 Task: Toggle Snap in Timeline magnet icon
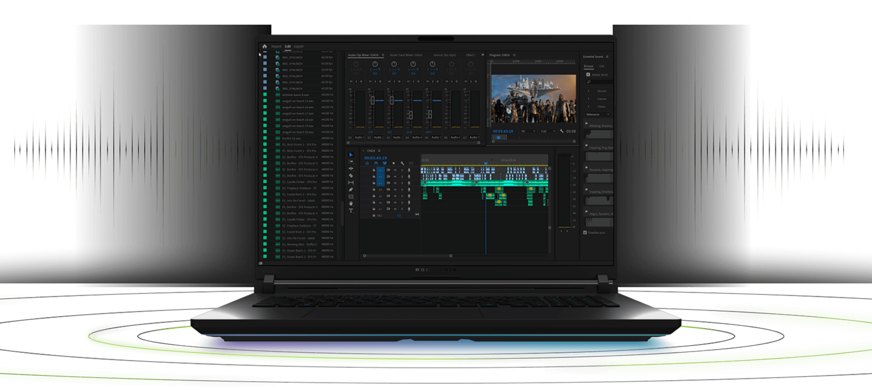click(376, 163)
